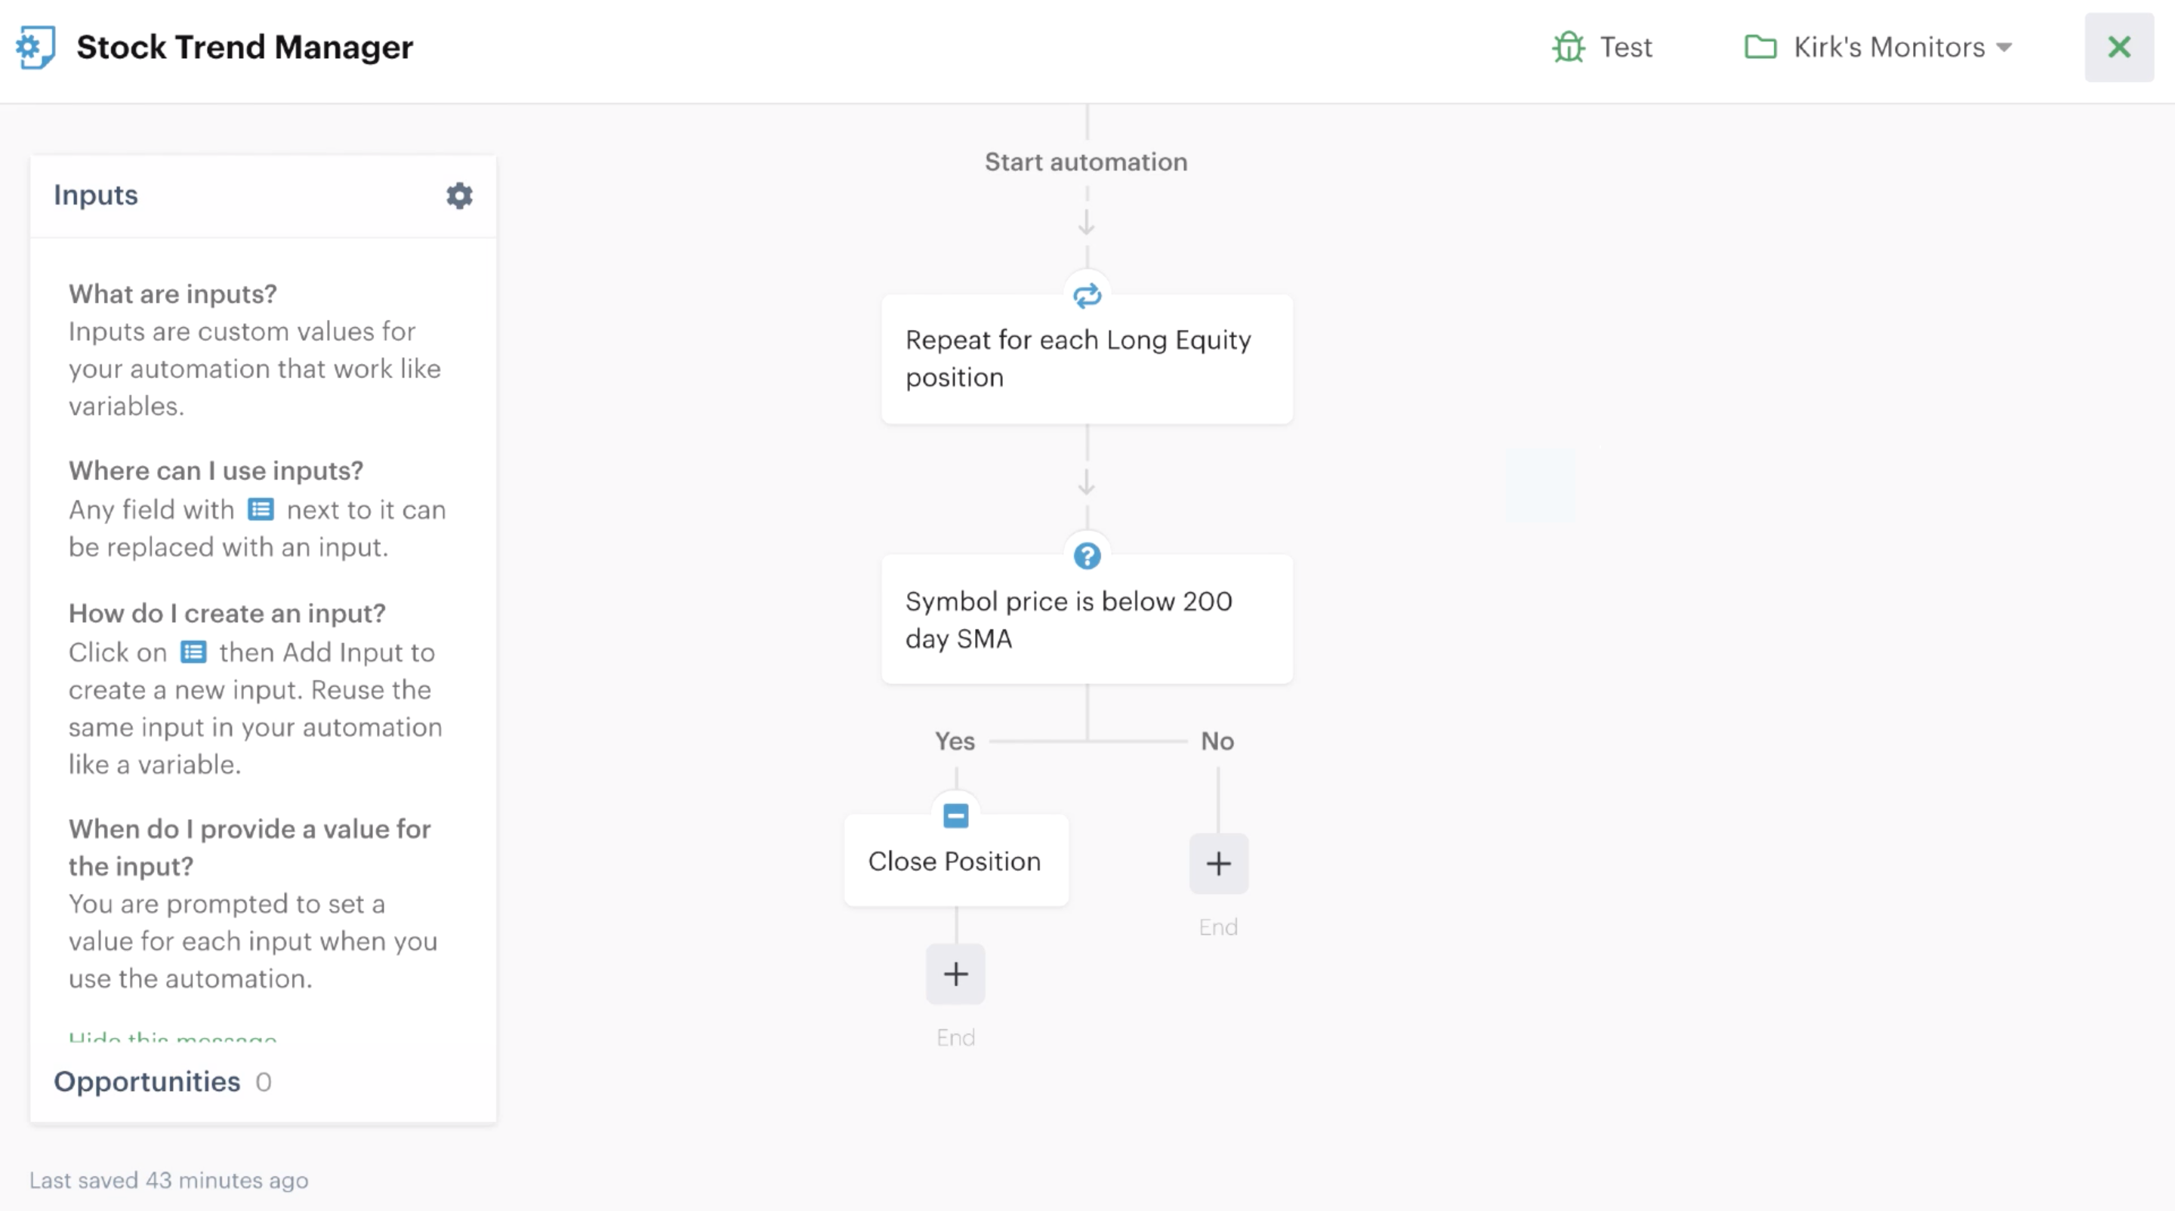Click the green folder icon beside Kirk's Monitors
Screen dimensions: 2175x1211
point(1760,48)
